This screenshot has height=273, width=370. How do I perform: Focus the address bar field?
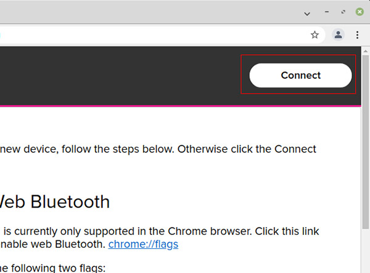[x=154, y=35]
